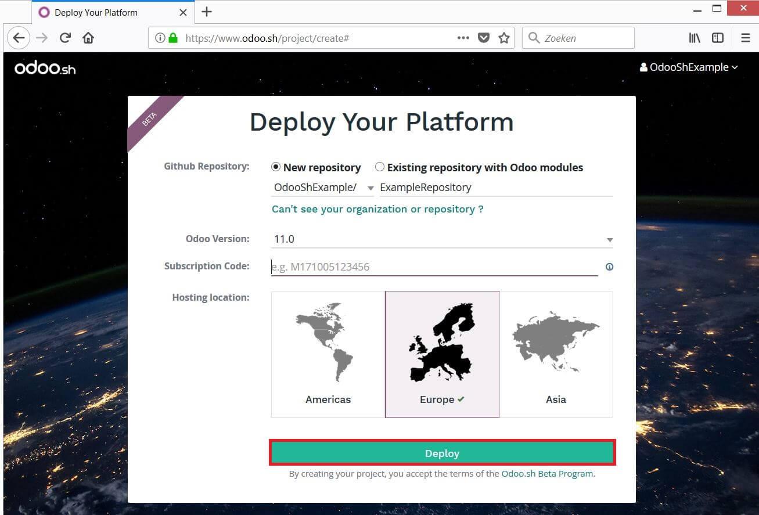This screenshot has height=515, width=759.
Task: Minimize the browser window
Action: coord(696,9)
